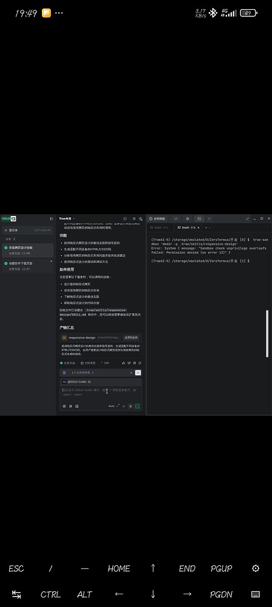The width and height of the screenshot is (272, 607).
Task: Tap the HOME key on the toolbar
Action: click(x=118, y=569)
